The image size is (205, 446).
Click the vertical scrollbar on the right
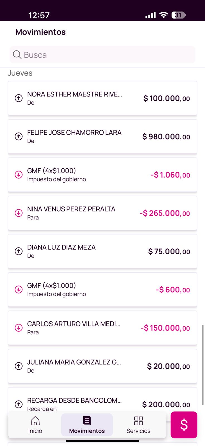[203, 365]
